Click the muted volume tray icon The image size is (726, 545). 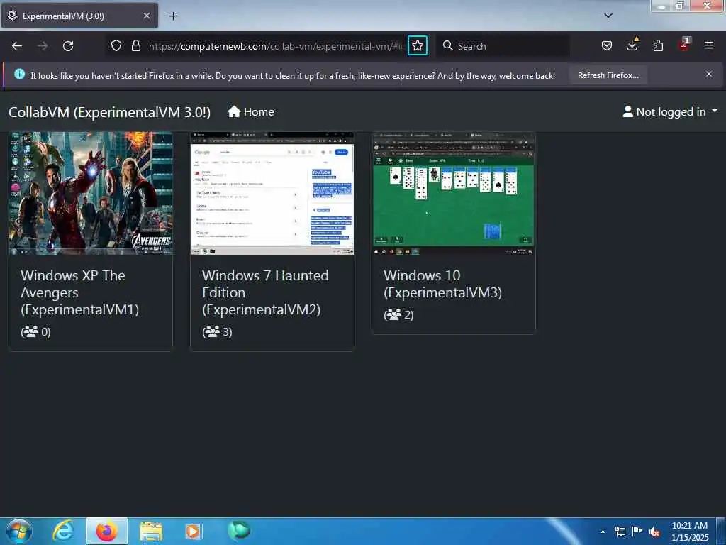pos(654,532)
